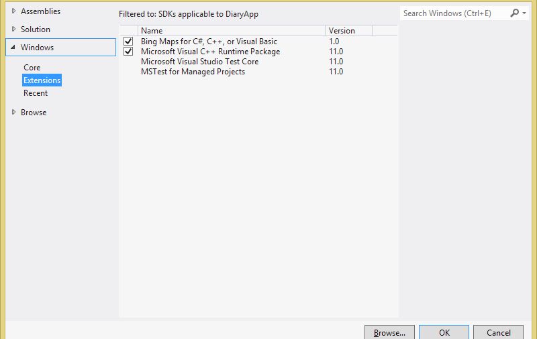Click the search magnifier icon
Screen dimensions: 537x339
514,13
